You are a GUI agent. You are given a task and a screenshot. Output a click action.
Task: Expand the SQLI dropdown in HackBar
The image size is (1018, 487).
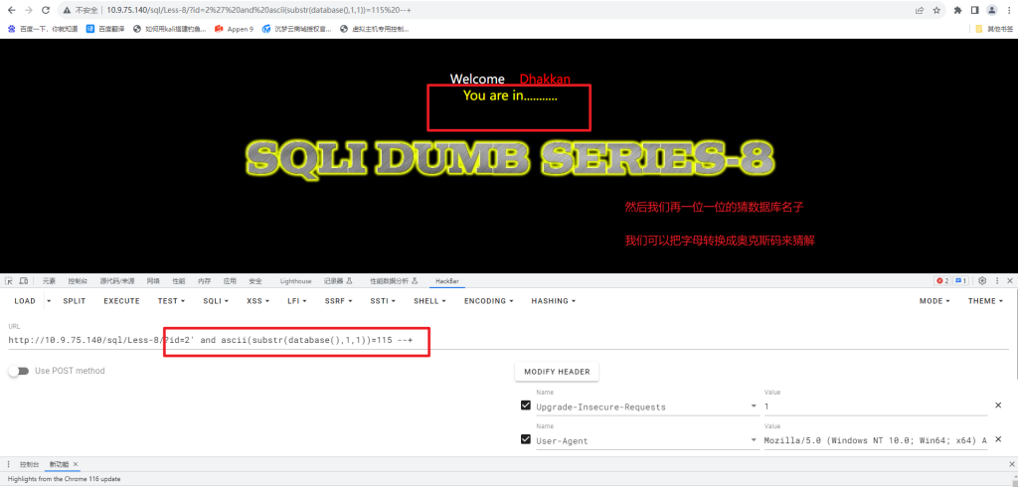(x=214, y=301)
